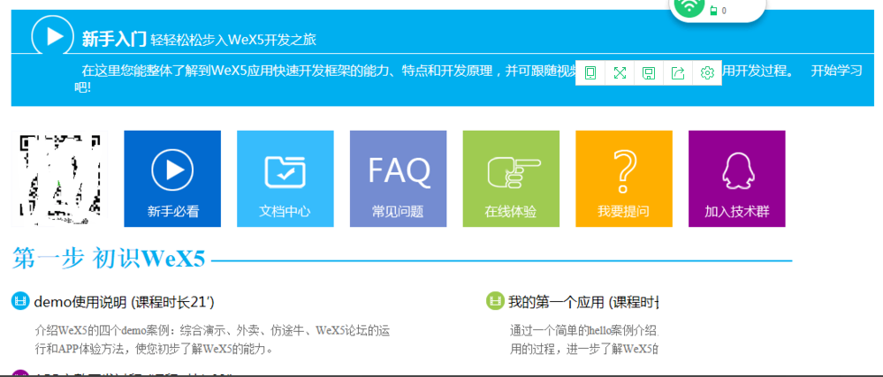The height and width of the screenshot is (377, 883).
Task: Open the demo使用说明 course link
Action: click(124, 302)
